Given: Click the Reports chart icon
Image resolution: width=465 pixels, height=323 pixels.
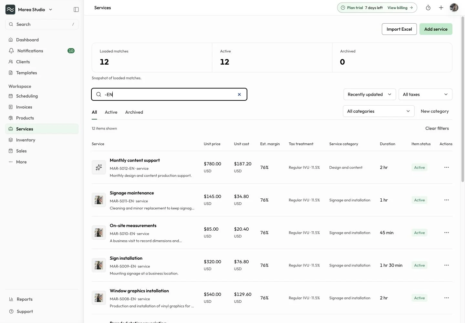Looking at the screenshot, I should [11, 299].
